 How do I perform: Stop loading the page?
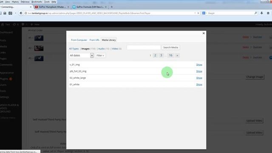pos(198,13)
